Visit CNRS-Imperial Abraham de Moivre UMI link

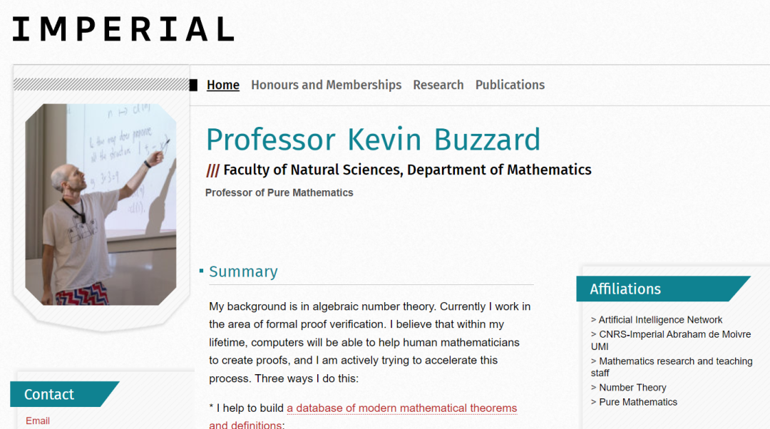click(x=671, y=340)
